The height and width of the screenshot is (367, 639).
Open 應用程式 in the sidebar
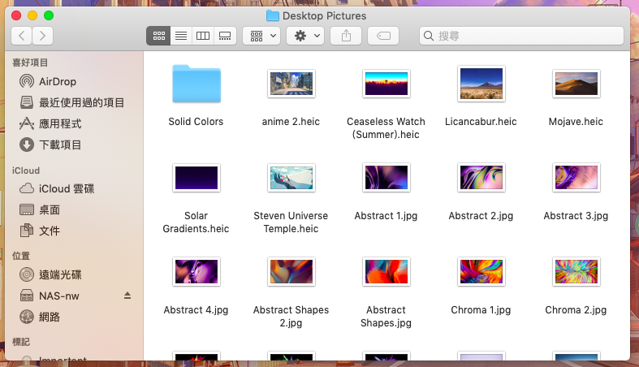[x=60, y=123]
